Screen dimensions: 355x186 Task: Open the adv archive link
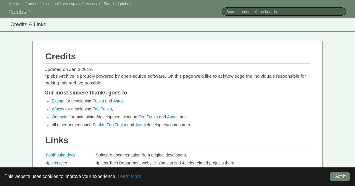(x=31, y=4)
